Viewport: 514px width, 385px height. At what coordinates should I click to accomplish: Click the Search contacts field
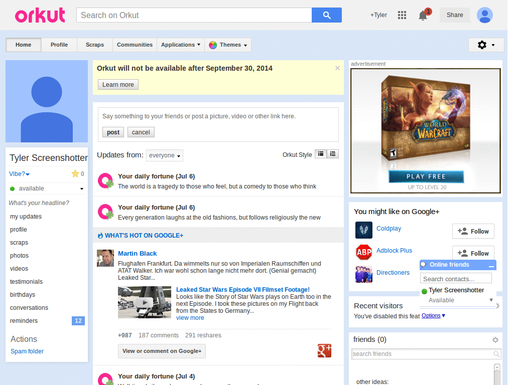pos(456,279)
